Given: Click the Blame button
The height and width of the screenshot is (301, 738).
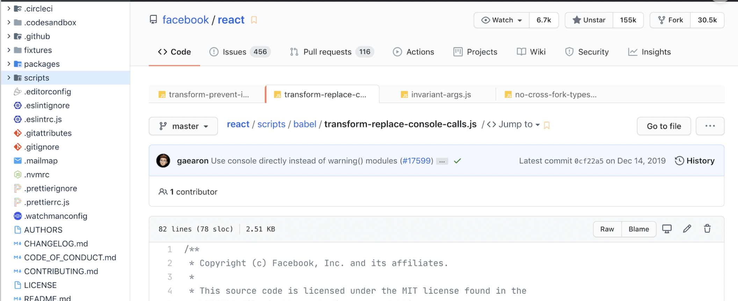Looking at the screenshot, I should (x=639, y=229).
